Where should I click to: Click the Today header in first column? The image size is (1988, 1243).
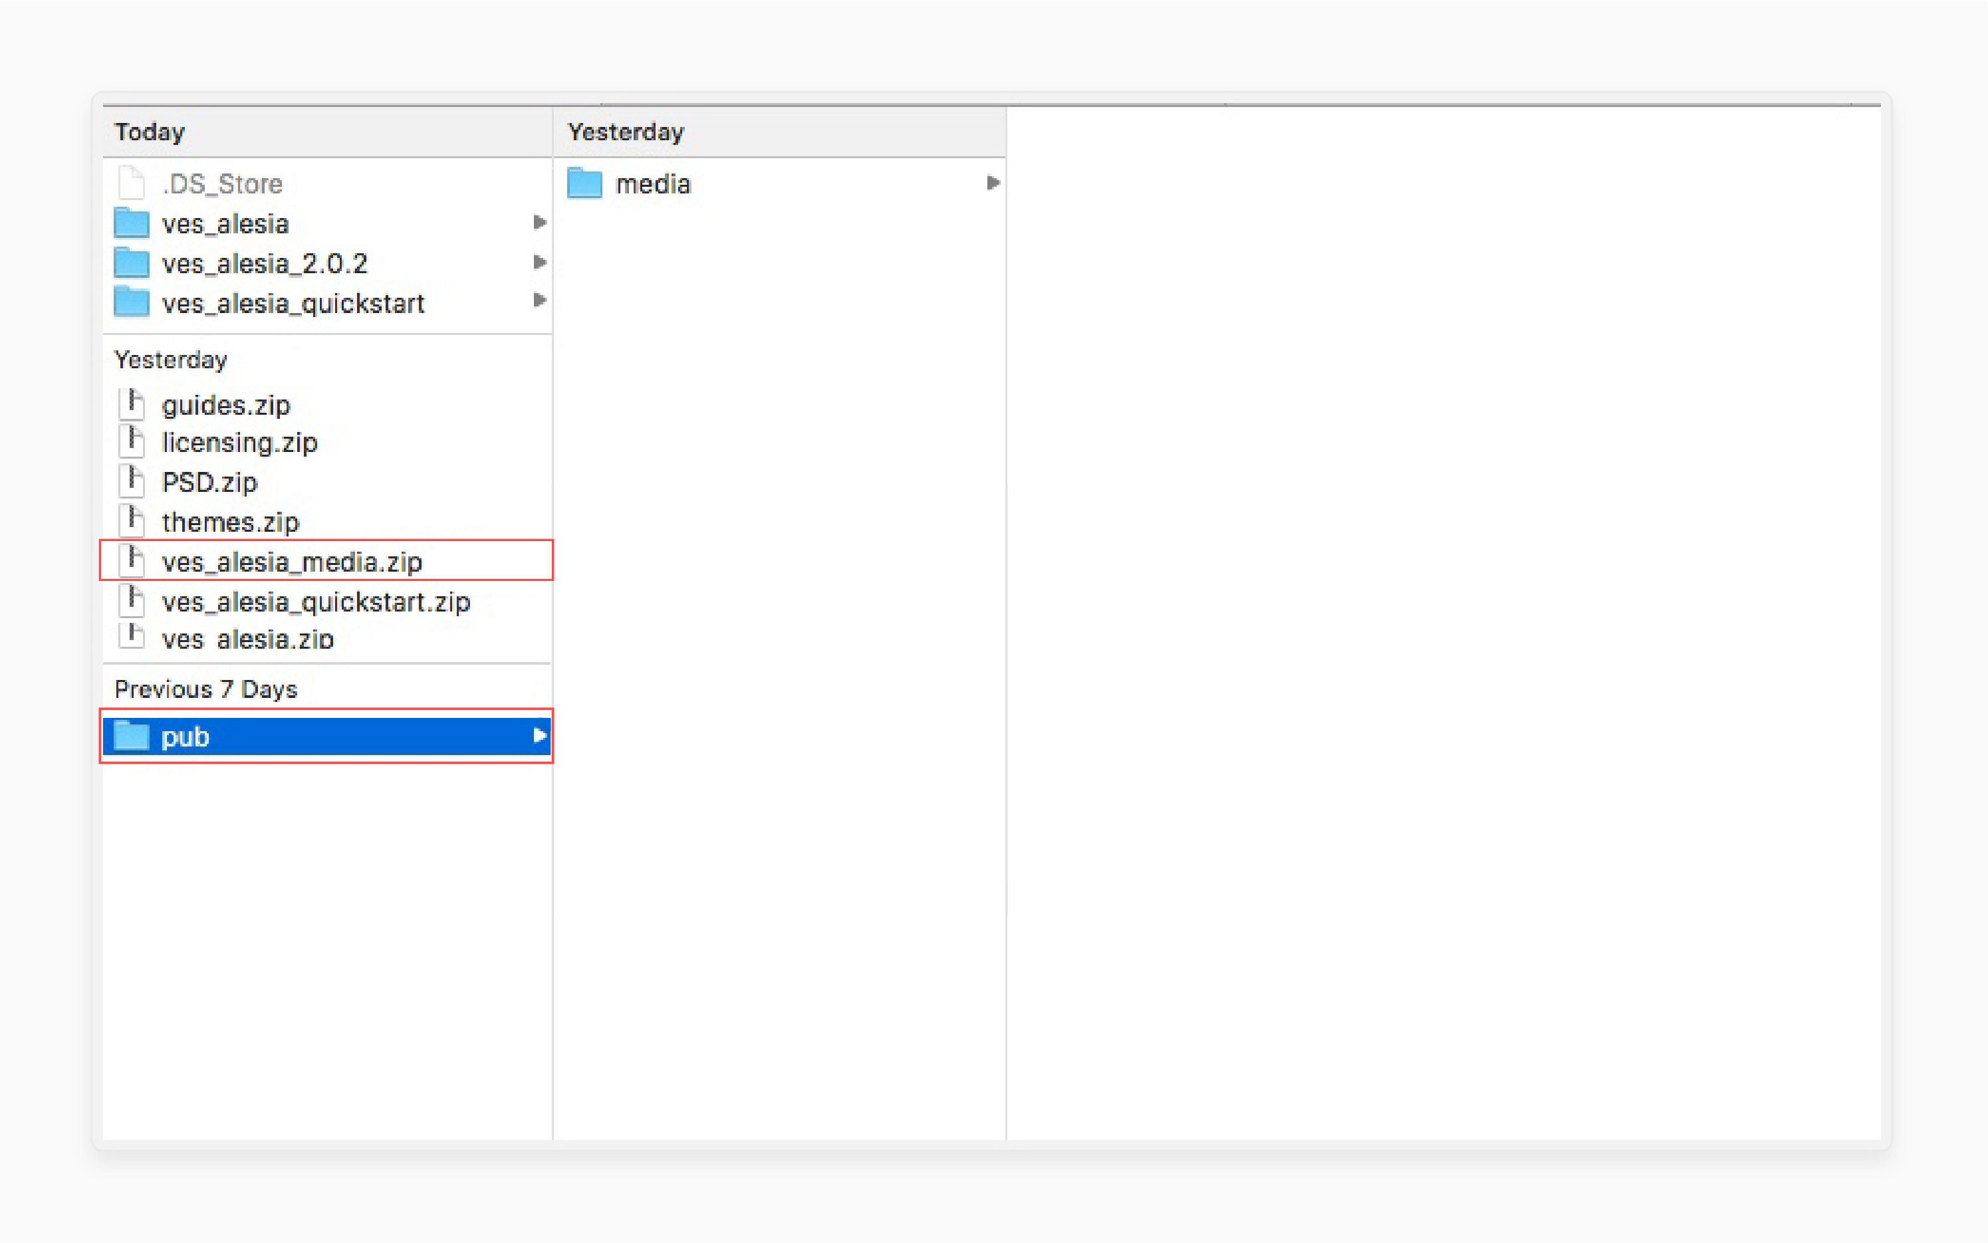click(x=150, y=132)
